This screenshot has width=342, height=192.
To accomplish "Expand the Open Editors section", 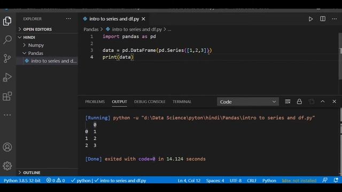I will pyautogui.click(x=48, y=29).
